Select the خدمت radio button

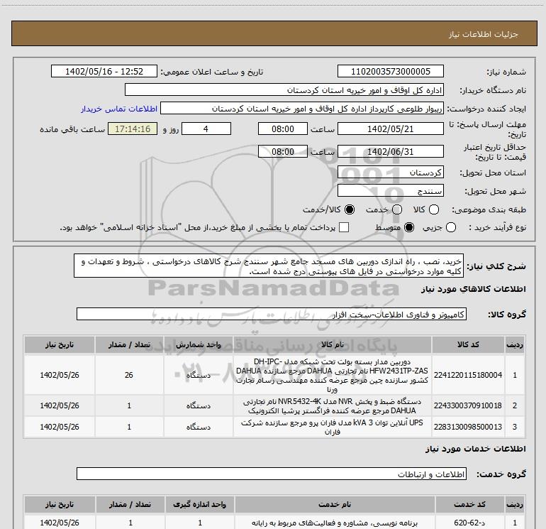[x=397, y=209]
